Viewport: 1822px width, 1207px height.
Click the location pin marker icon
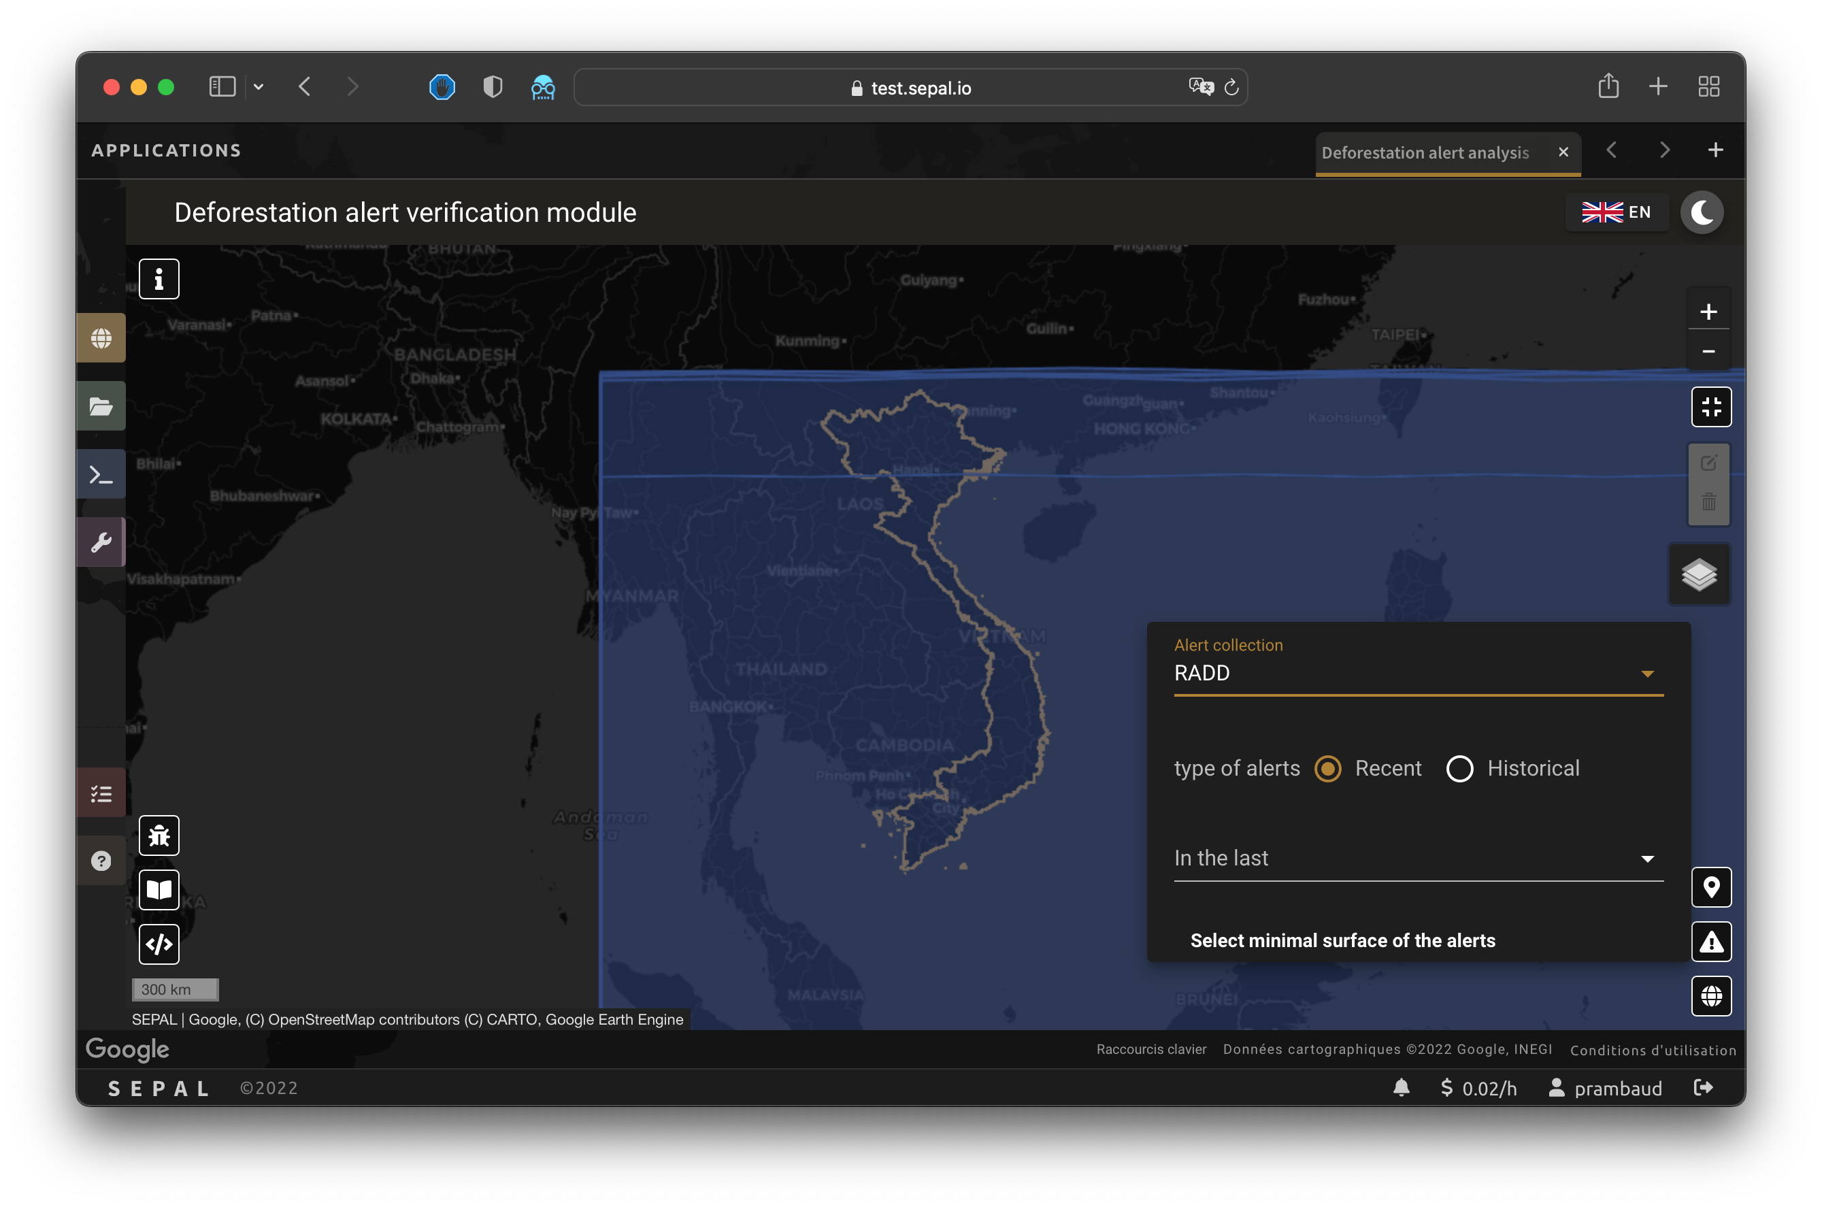point(1710,887)
